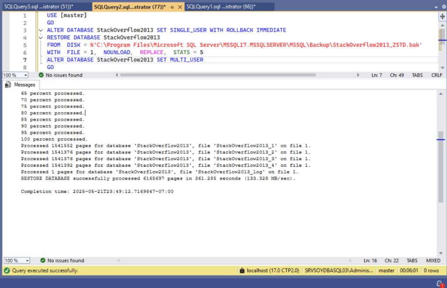The image size is (447, 288).
Task: Click the editor split-window handle top right
Action: coord(442,16)
